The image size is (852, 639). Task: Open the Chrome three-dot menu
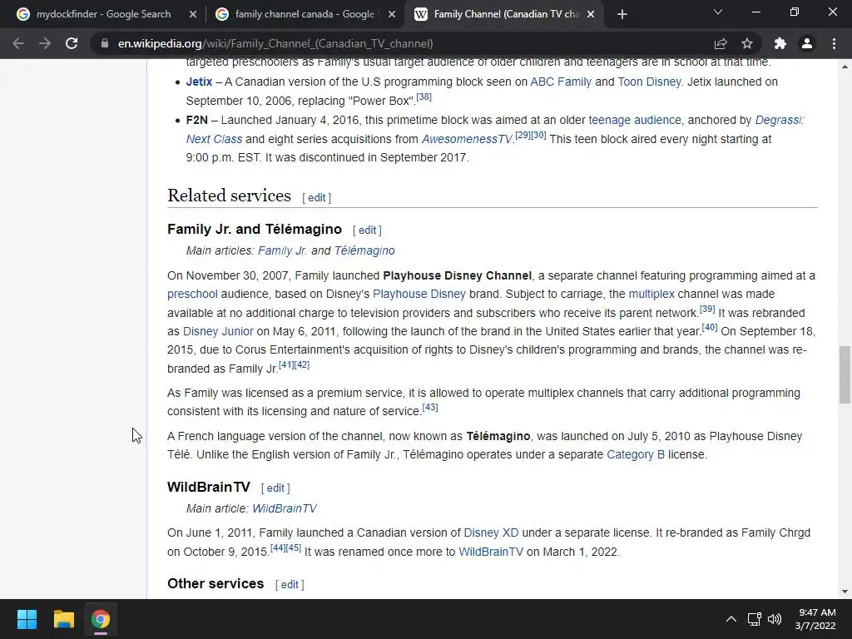click(x=834, y=43)
